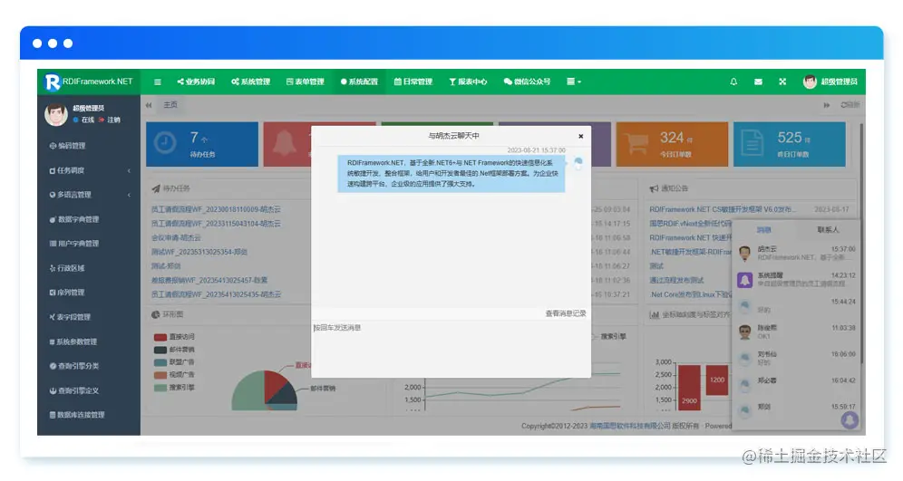This screenshot has width=903, height=481.
Task: Open task 员工请假流程WF_20235413025435-胡杰云
Action: tap(216, 294)
